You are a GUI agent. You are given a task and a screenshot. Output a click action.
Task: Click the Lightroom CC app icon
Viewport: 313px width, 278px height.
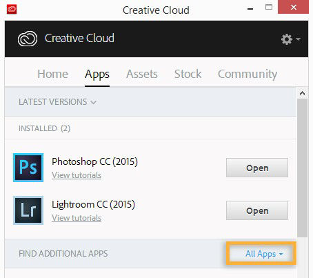point(28,210)
